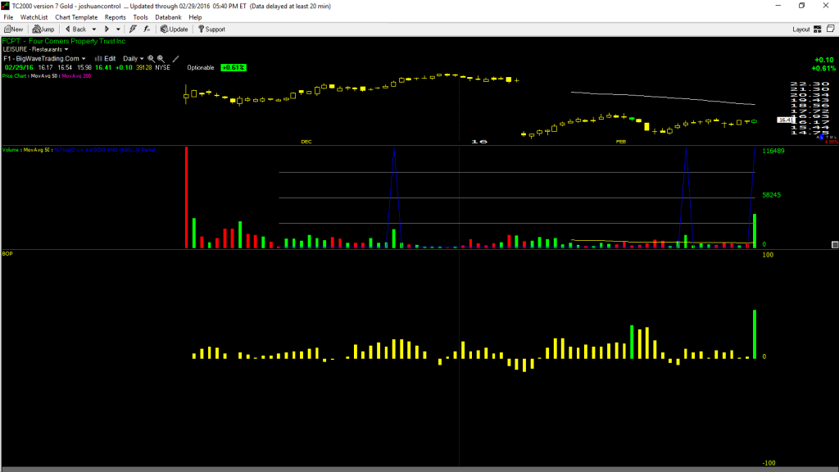The image size is (839, 472).
Task: Open the Jump tool
Action: 43,29
